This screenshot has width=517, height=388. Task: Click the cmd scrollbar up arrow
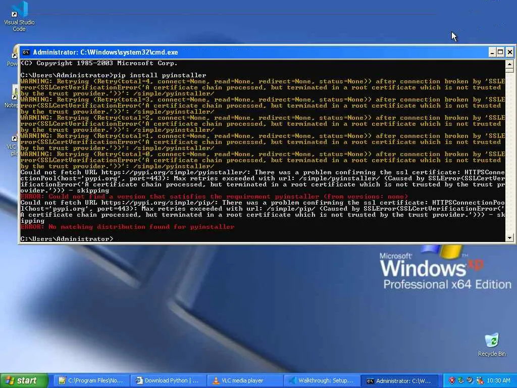[x=509, y=64]
